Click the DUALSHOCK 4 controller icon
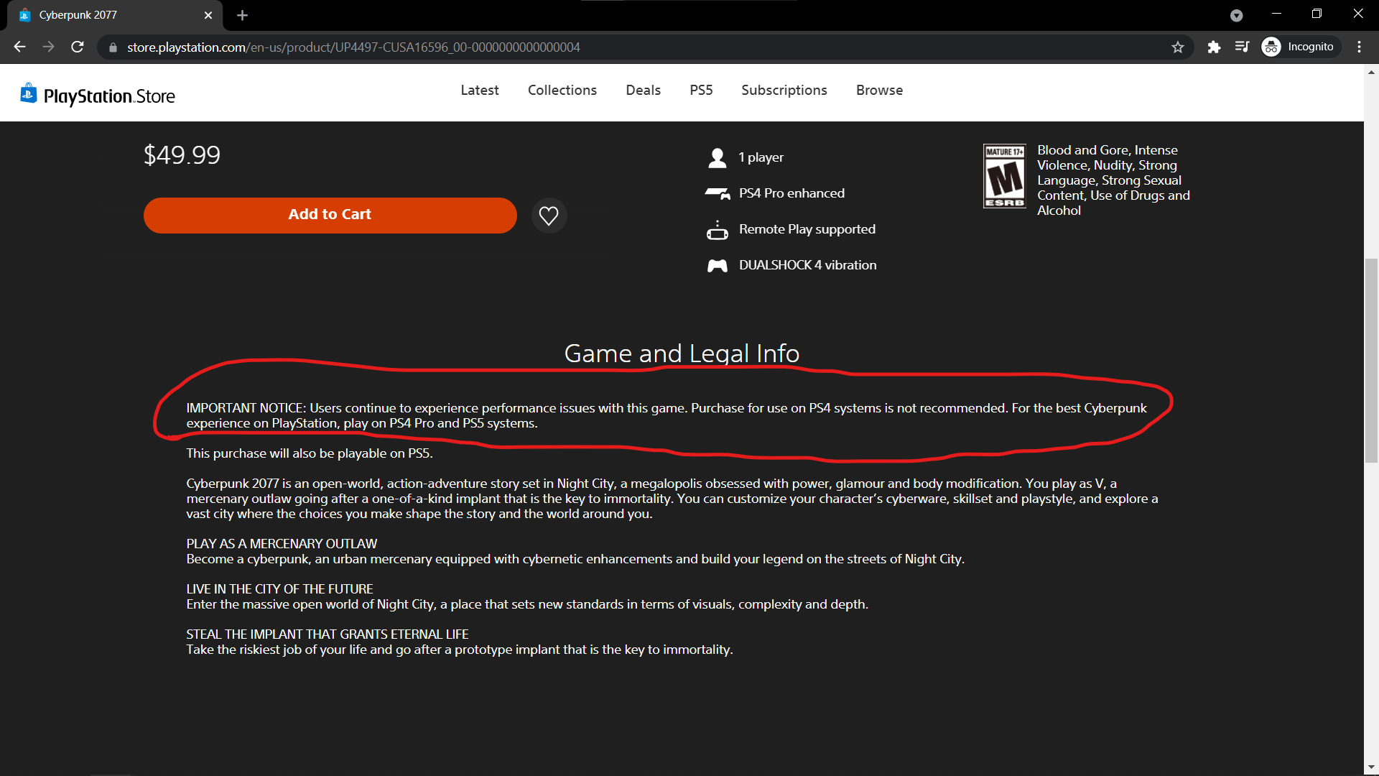The image size is (1379, 776). tap(717, 266)
